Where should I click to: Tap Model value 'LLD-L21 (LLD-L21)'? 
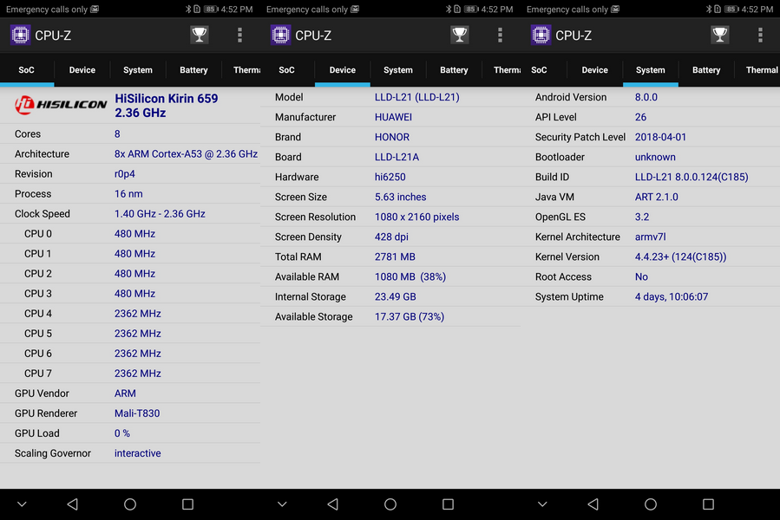[x=416, y=97]
